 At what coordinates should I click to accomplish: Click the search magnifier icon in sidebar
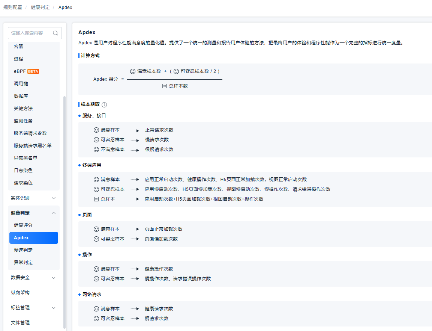pos(55,33)
